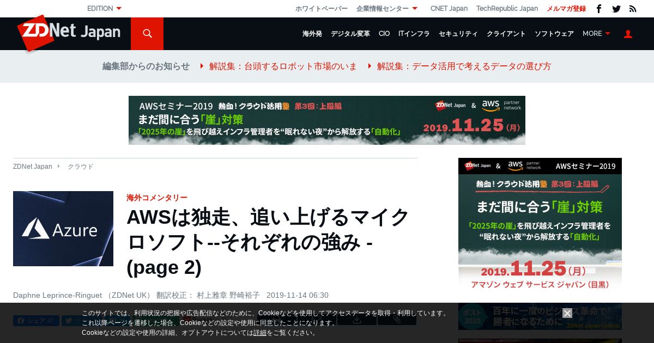Click the クラウド breadcrumb link
The height and width of the screenshot is (343, 654).
(81, 167)
